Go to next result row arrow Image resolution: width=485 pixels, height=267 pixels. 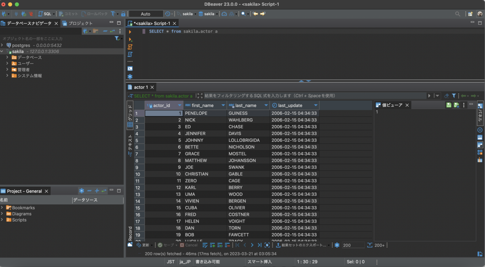pyautogui.click(x=252, y=245)
